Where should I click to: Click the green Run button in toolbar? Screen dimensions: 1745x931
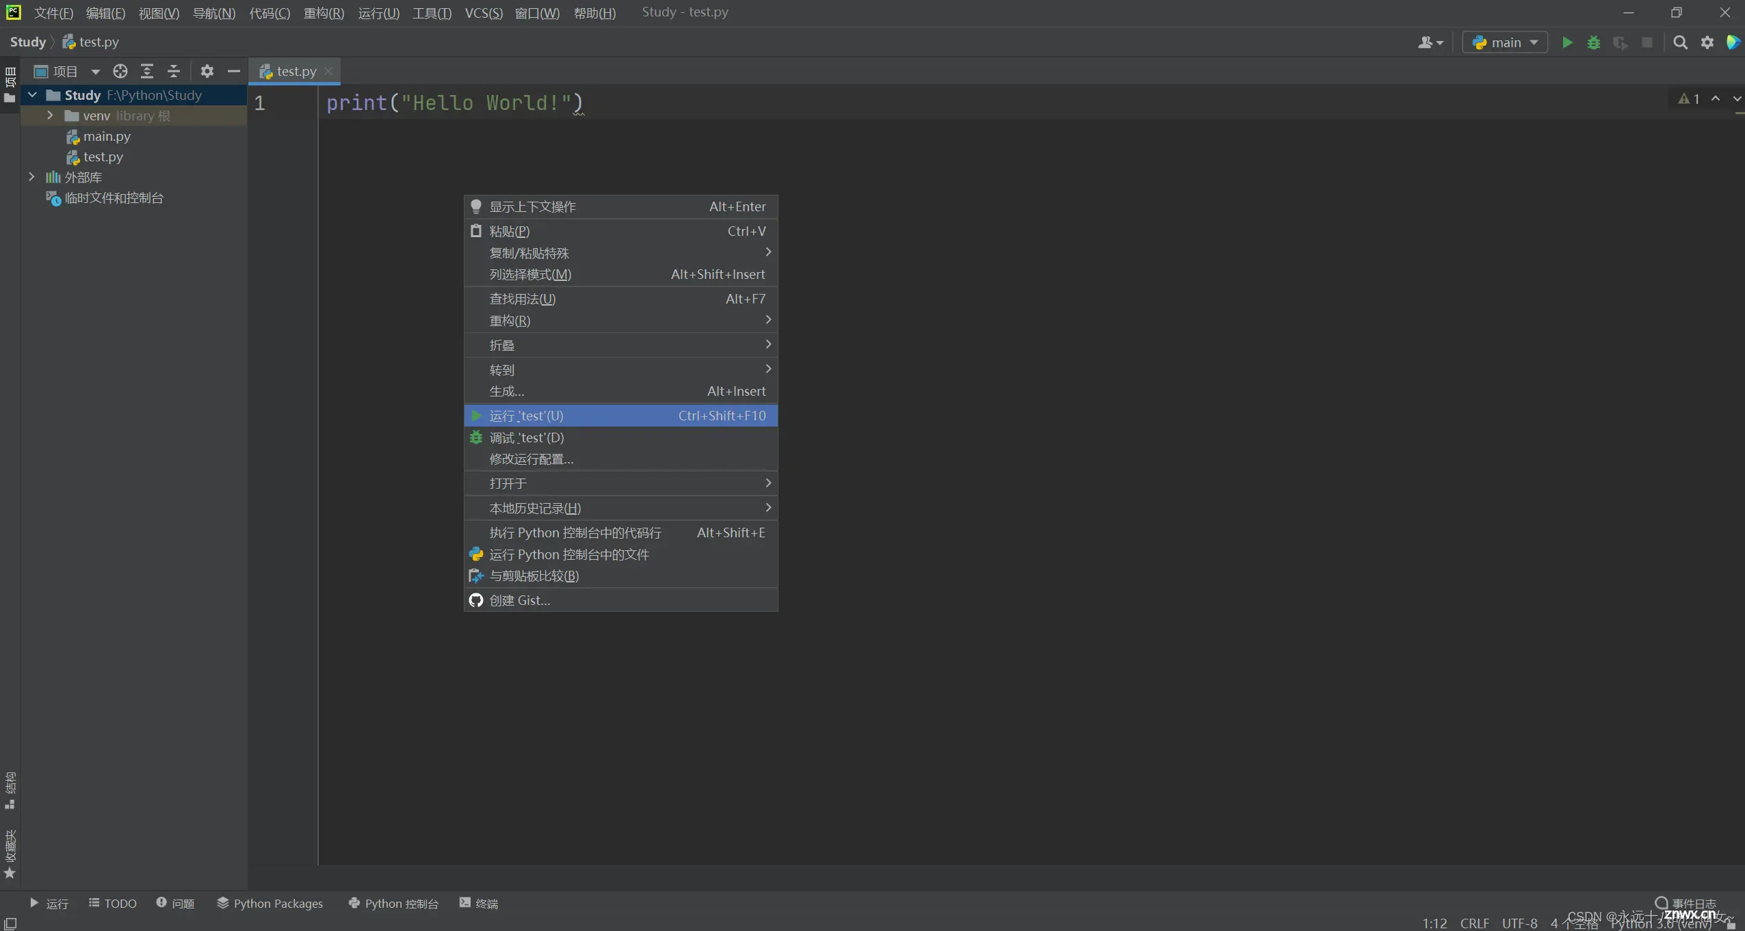[1567, 42]
